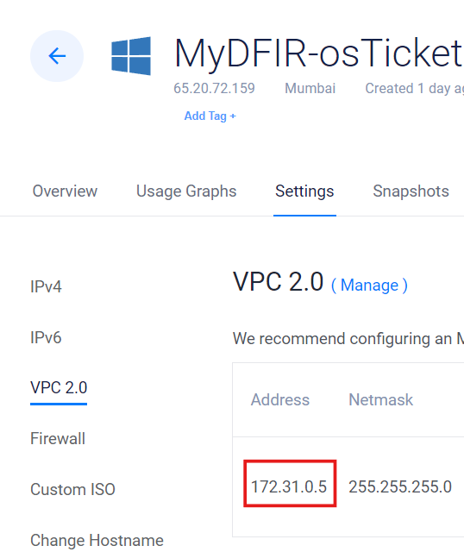
Task: Click the public IP 65.20.72.159
Action: point(214,88)
